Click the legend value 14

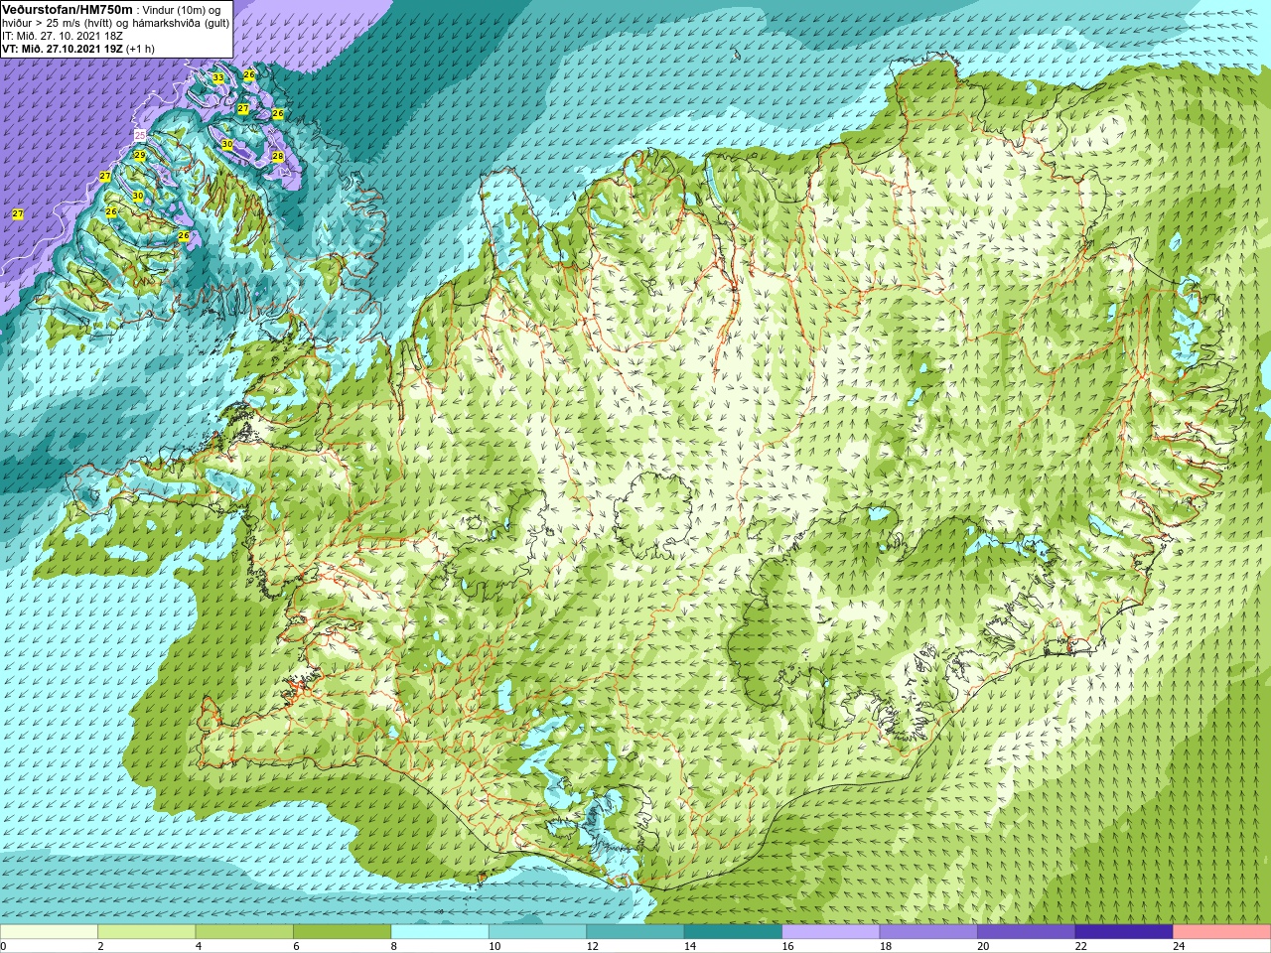(x=689, y=946)
